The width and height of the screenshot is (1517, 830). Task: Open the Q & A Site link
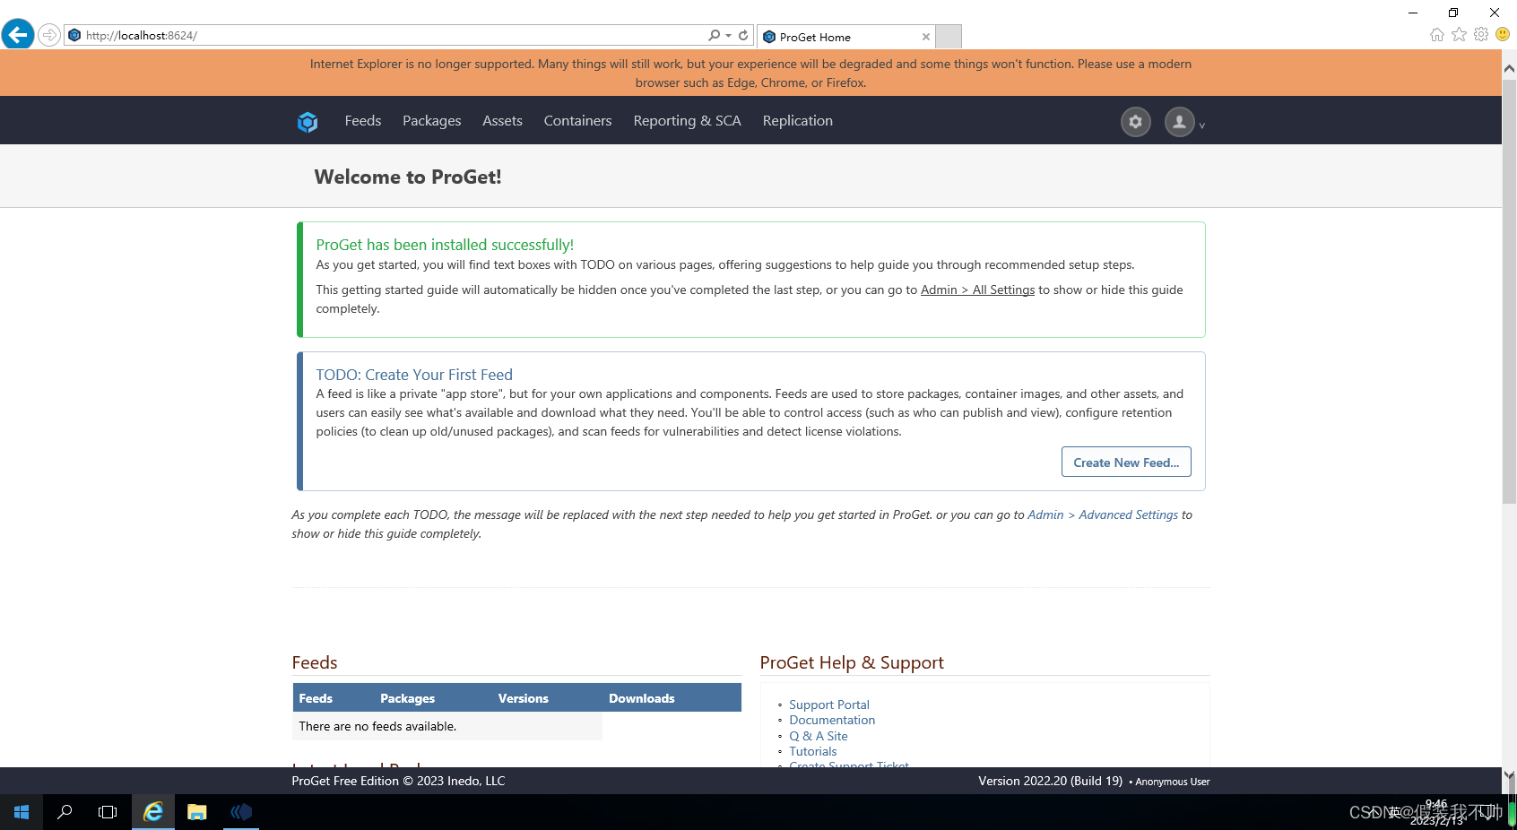[819, 736]
